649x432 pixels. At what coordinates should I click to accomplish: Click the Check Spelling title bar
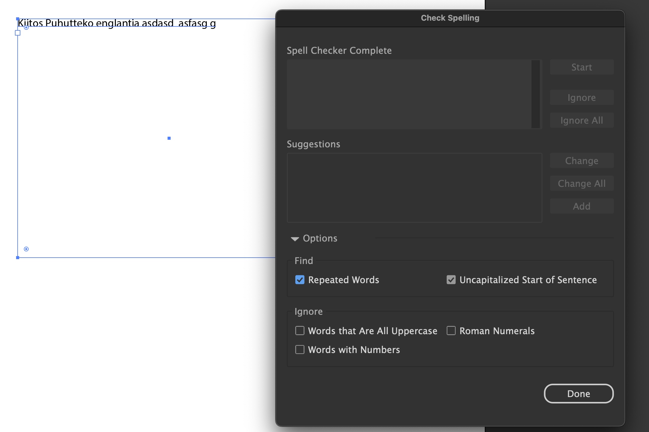tap(449, 18)
